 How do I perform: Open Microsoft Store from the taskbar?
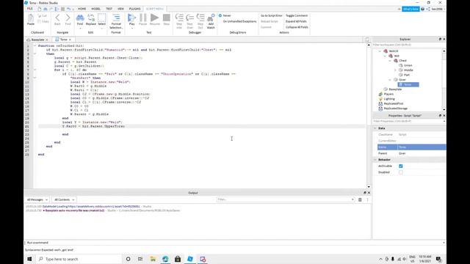(178, 259)
